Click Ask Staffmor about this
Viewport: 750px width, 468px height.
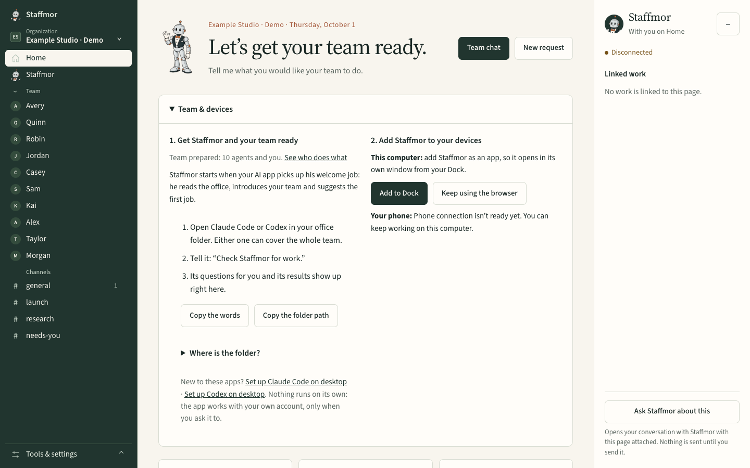tap(672, 412)
